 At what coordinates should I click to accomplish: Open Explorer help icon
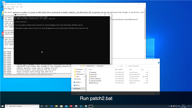pyautogui.click(x=159, y=63)
